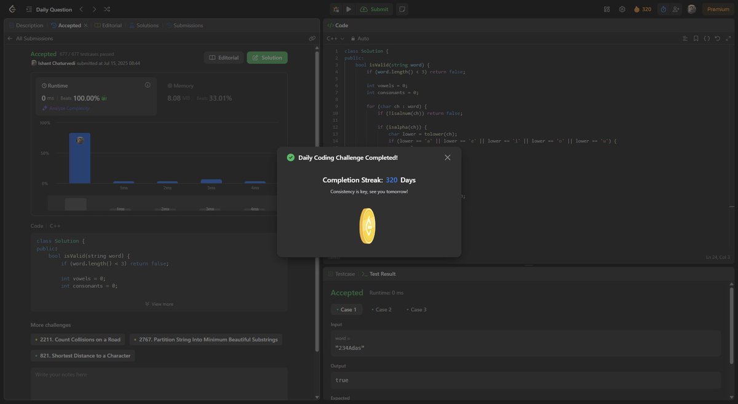738x404 pixels.
Task: Click the gold coin in dialog
Action: pyautogui.click(x=368, y=226)
